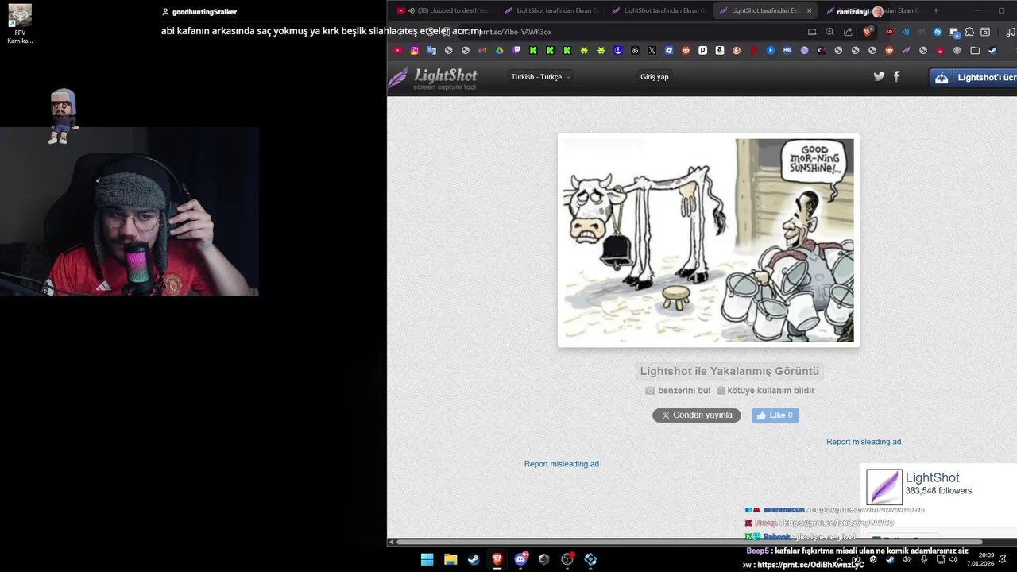Image resolution: width=1017 pixels, height=572 pixels.
Task: Open the Google Translate bookmark
Action: pos(431,50)
